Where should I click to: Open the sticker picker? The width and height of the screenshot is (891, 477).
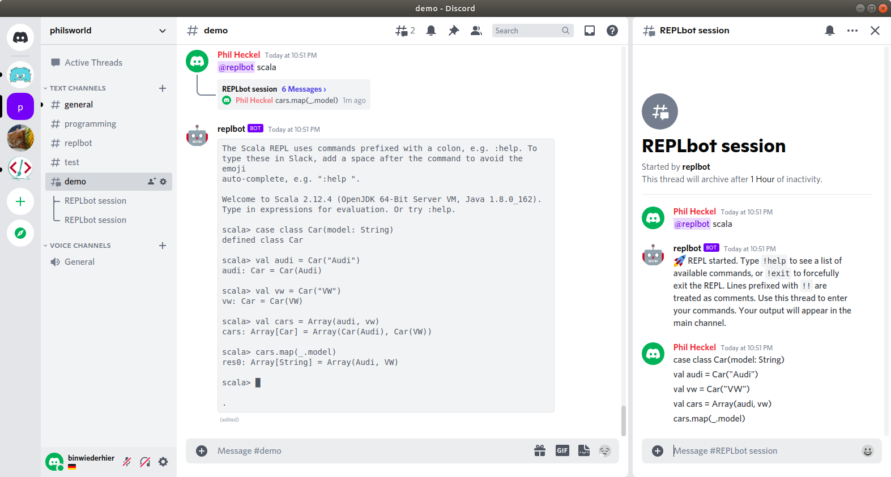[584, 451]
